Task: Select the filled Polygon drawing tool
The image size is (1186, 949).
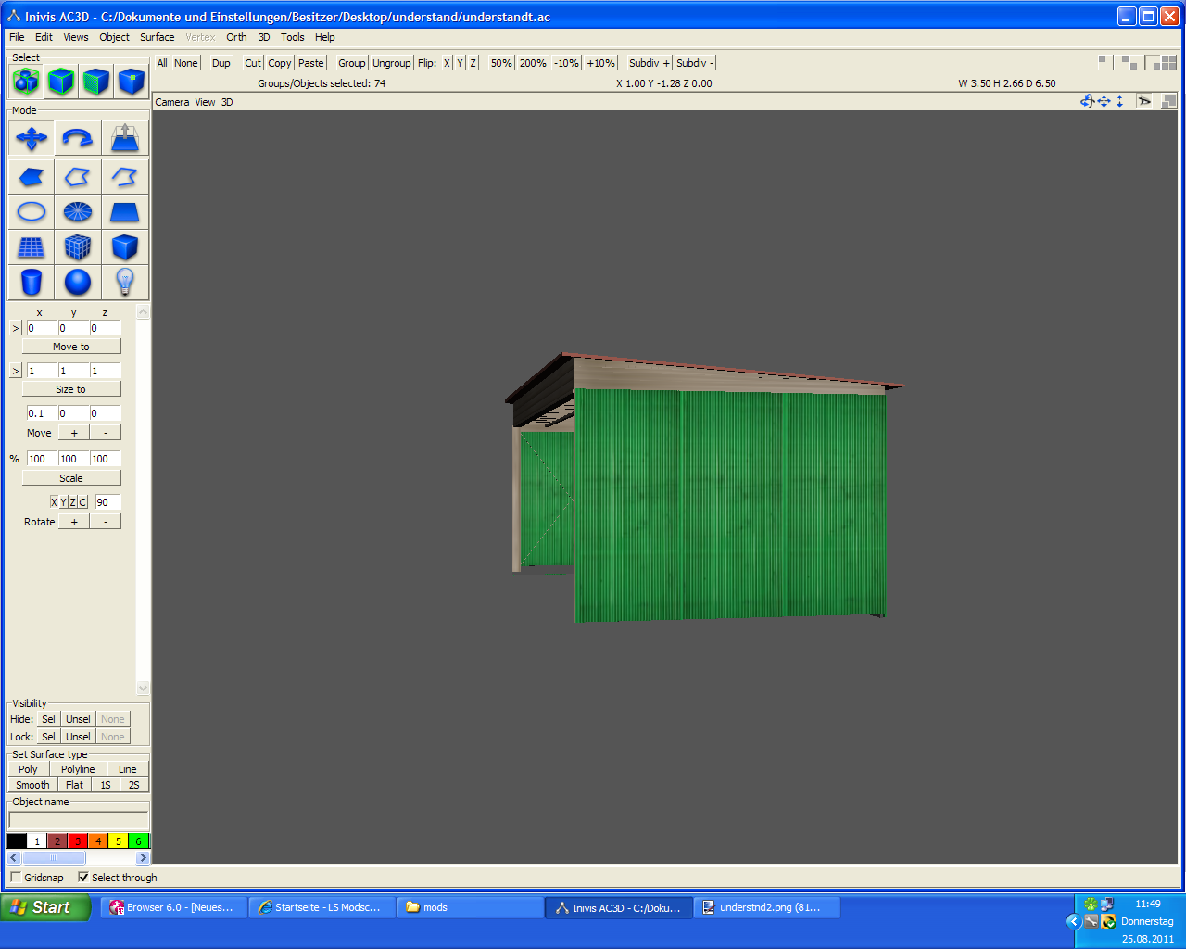Action: pyautogui.click(x=32, y=176)
